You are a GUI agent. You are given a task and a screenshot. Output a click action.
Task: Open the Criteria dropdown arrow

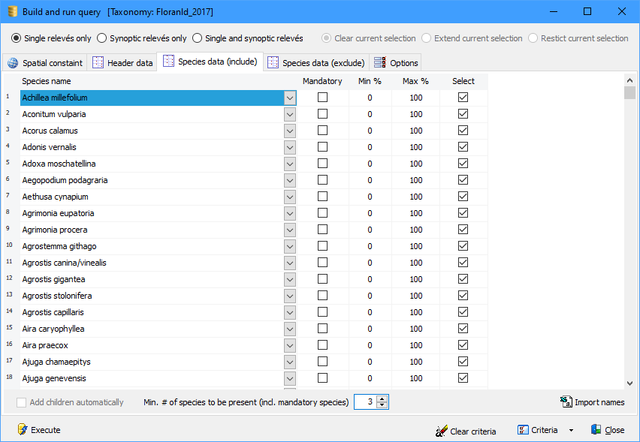(571, 431)
